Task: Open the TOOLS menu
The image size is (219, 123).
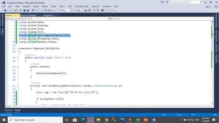Action: tap(62, 6)
